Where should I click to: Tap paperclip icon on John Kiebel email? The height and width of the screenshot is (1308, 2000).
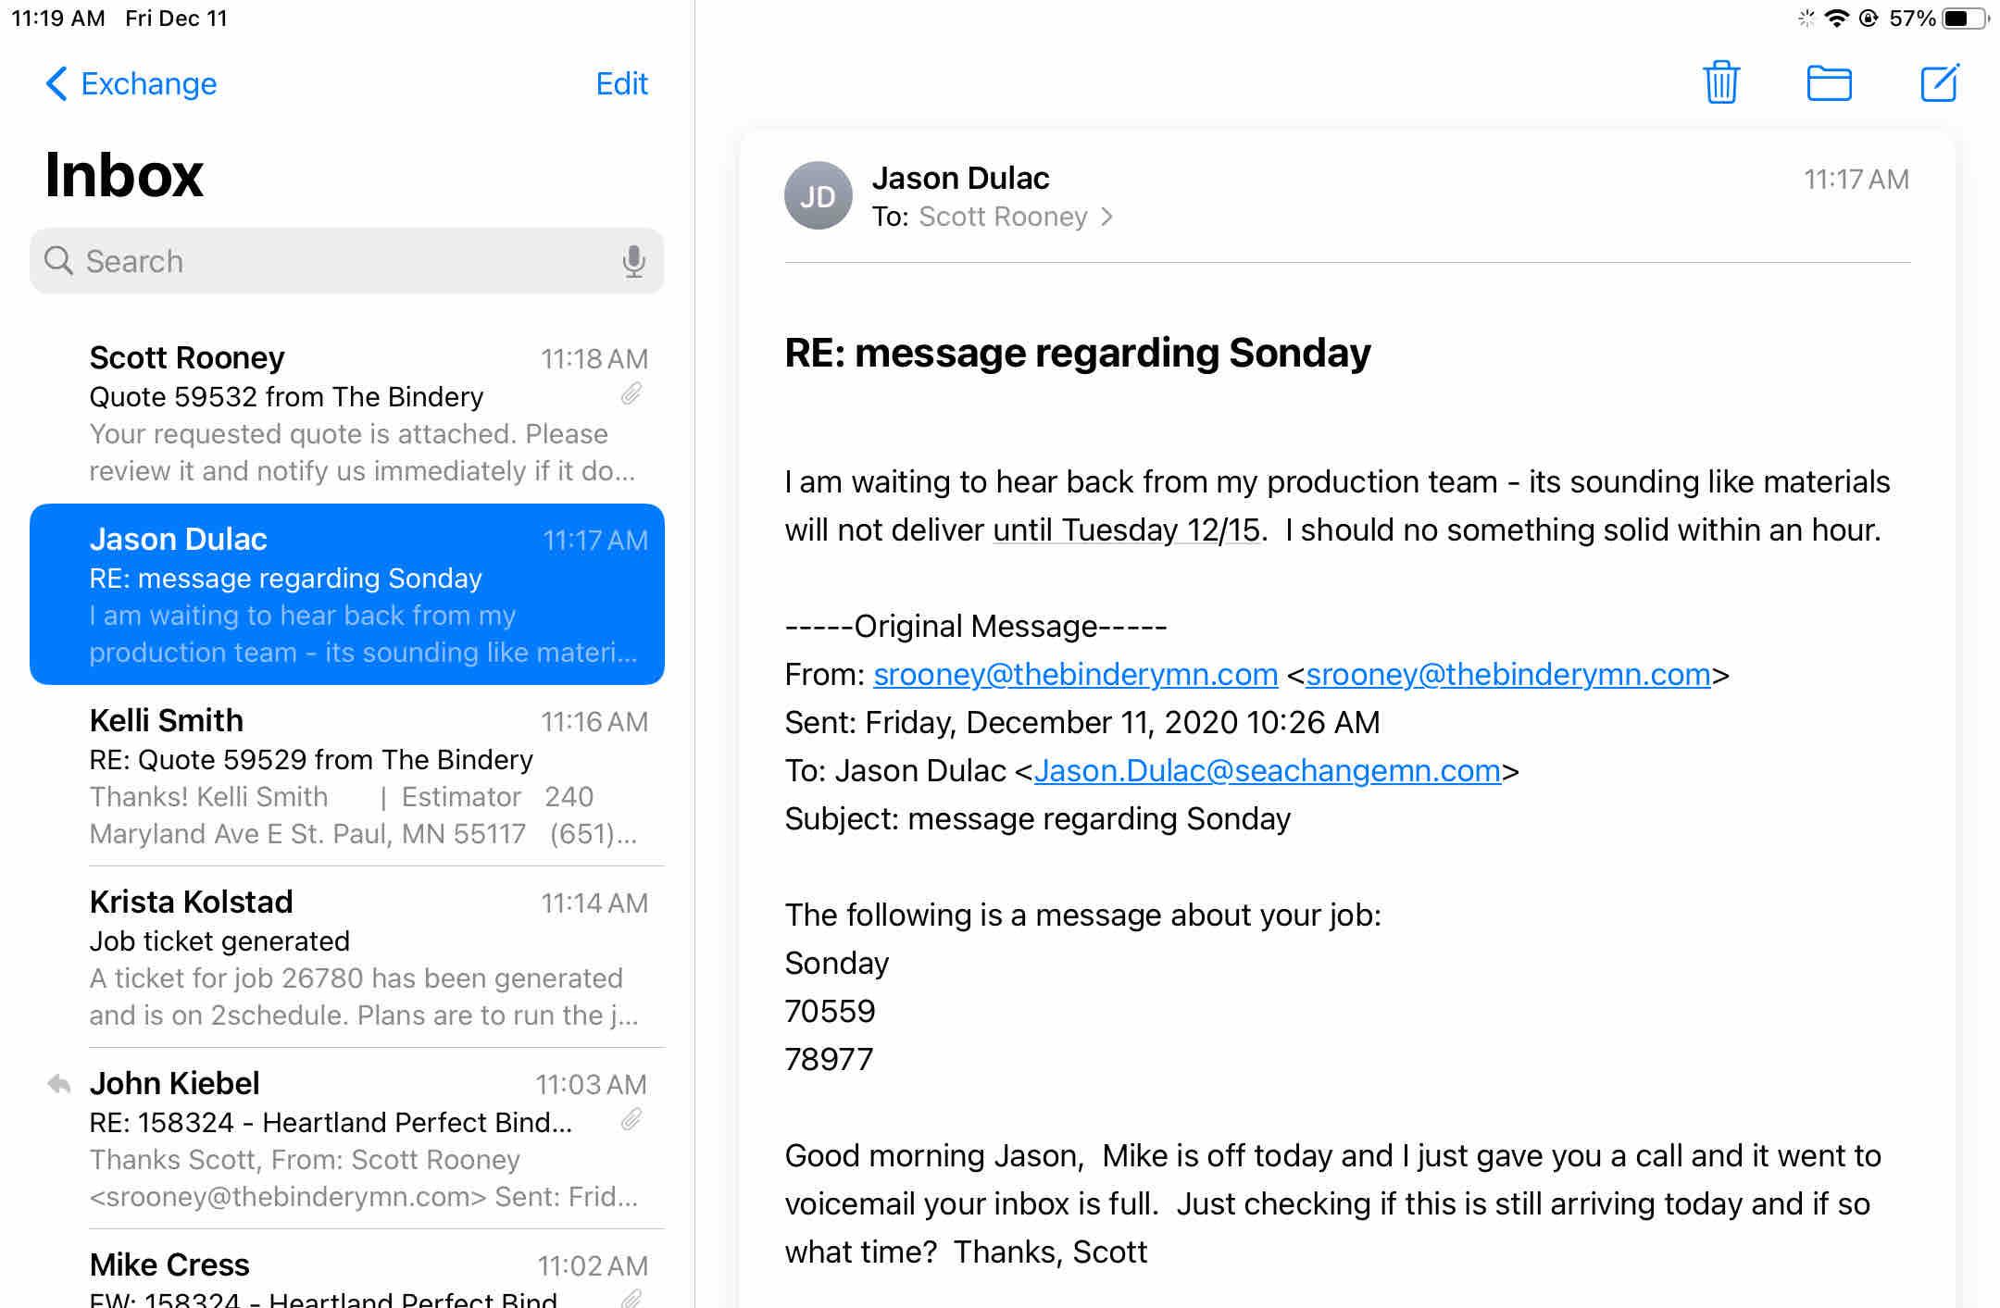(631, 1121)
